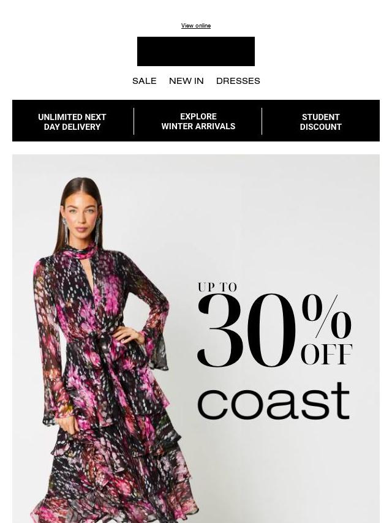Click the OFF text in the promo
Image resolution: width=392 pixels, height=523 pixels.
(326, 354)
